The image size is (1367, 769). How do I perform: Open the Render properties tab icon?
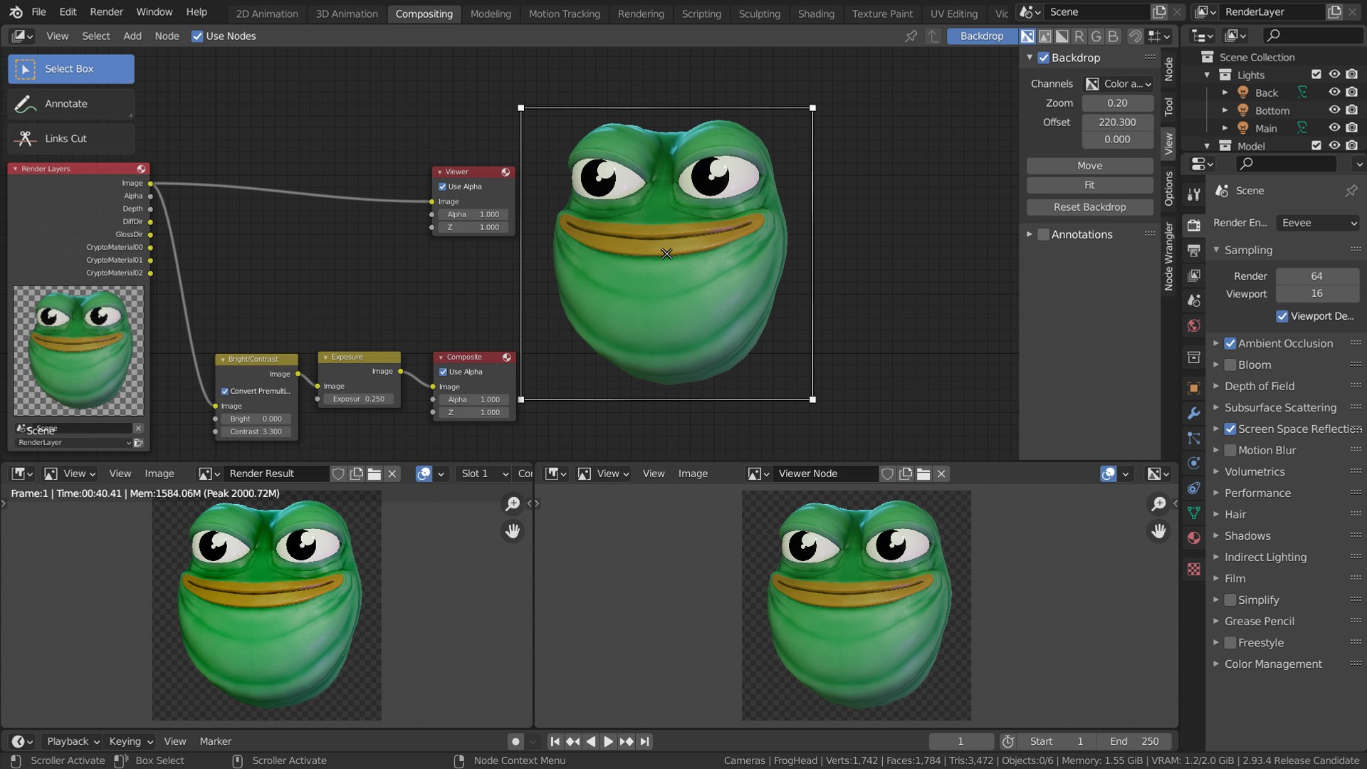click(x=1194, y=225)
